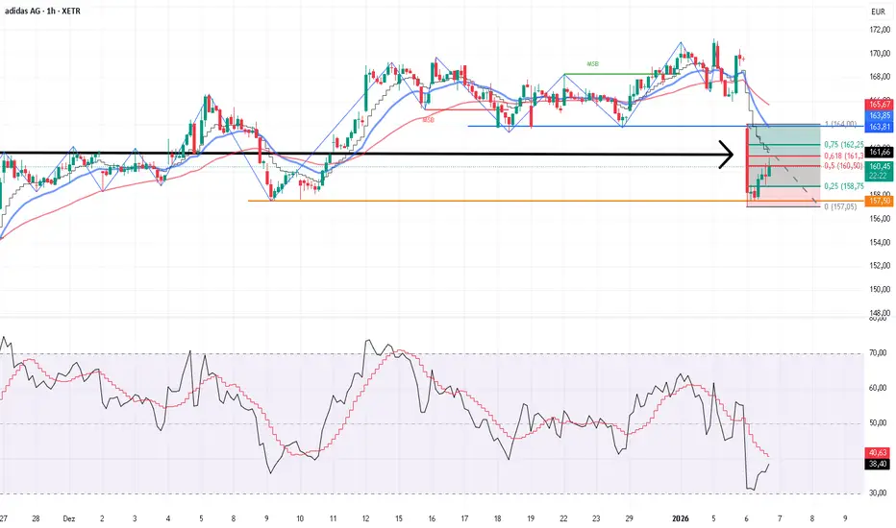Viewport: 896px width, 528px height.
Task: Click the 154,00 price axis value
Action: [x=880, y=243]
